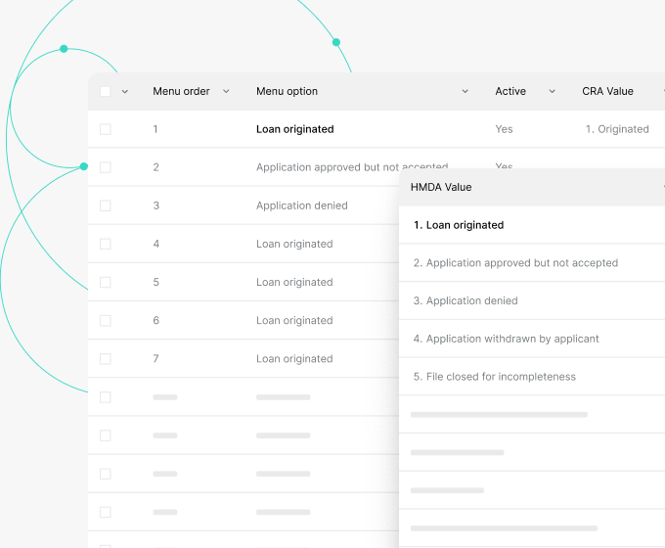
Task: Open chevron next to header select-all checkbox
Action: tap(125, 91)
